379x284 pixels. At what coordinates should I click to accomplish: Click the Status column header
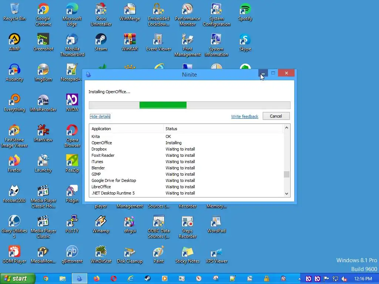[x=223, y=129]
